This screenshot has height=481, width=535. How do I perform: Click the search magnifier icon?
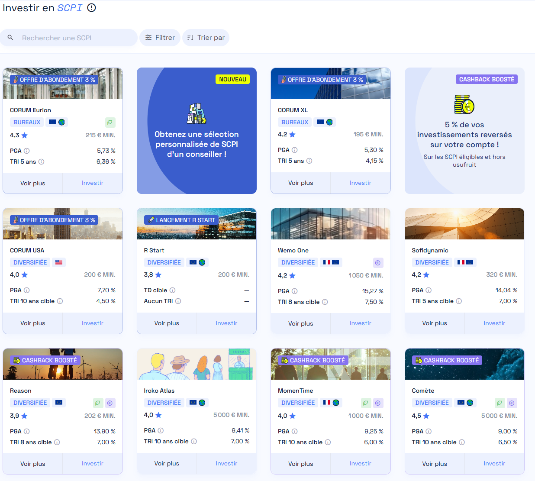point(10,38)
